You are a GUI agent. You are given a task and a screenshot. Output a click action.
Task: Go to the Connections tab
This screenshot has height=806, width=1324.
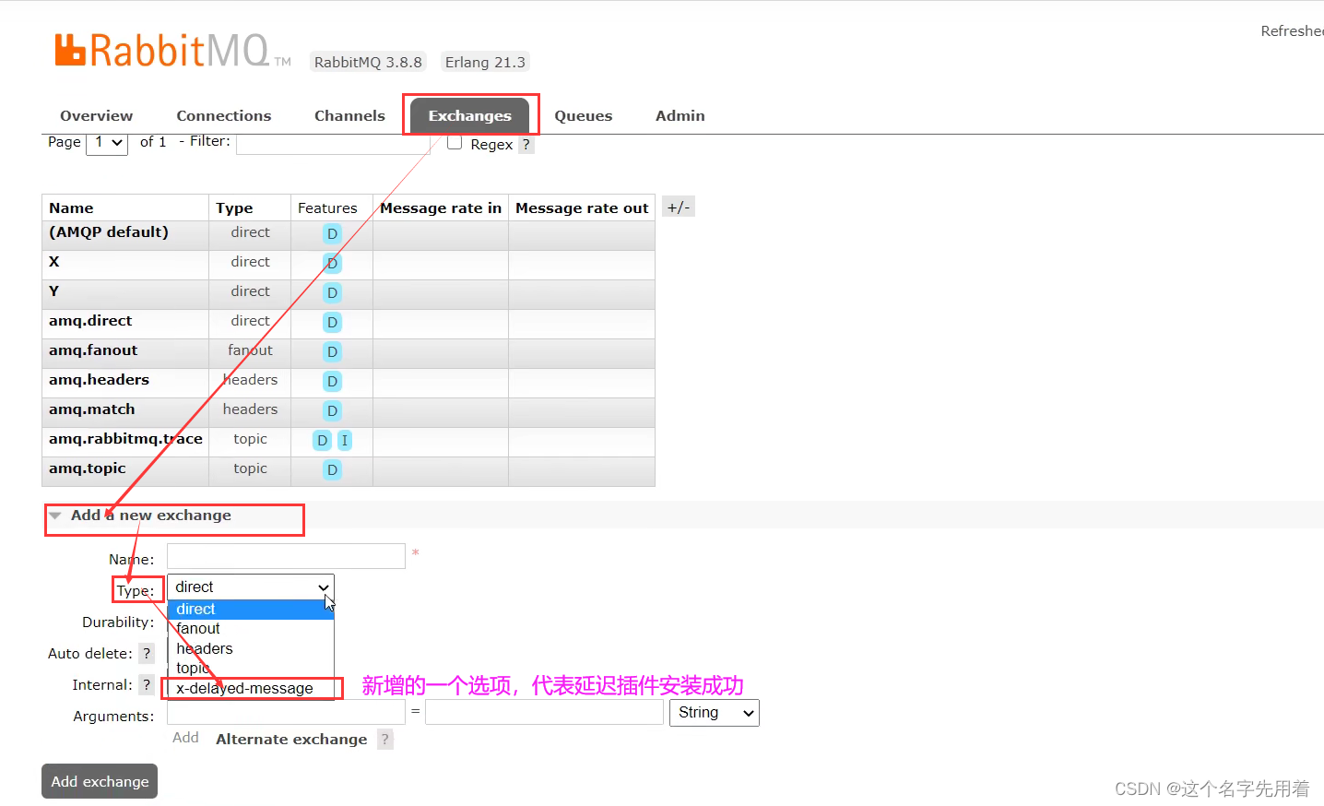(224, 116)
